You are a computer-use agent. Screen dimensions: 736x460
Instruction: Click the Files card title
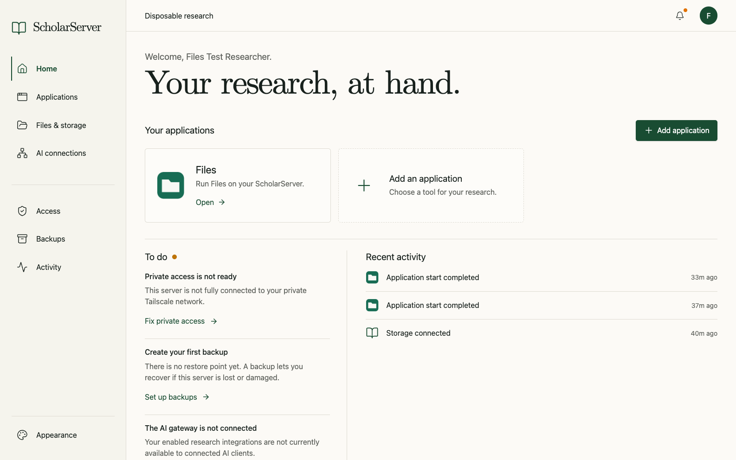pyautogui.click(x=206, y=170)
